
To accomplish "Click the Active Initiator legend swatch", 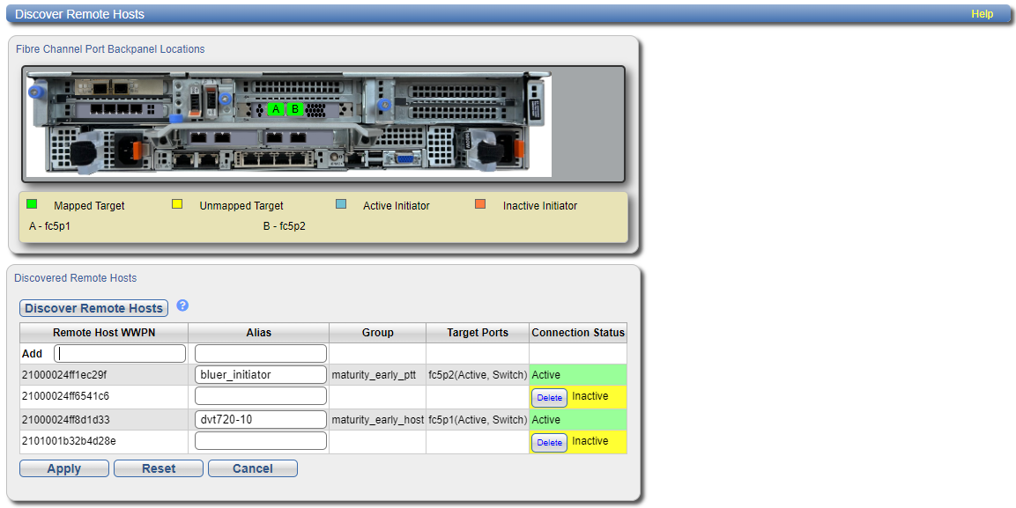I will pyautogui.click(x=341, y=204).
